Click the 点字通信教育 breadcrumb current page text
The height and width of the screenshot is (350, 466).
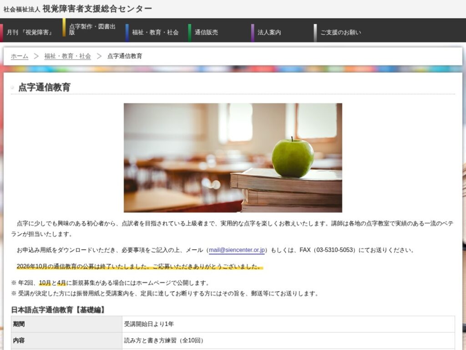(125, 56)
